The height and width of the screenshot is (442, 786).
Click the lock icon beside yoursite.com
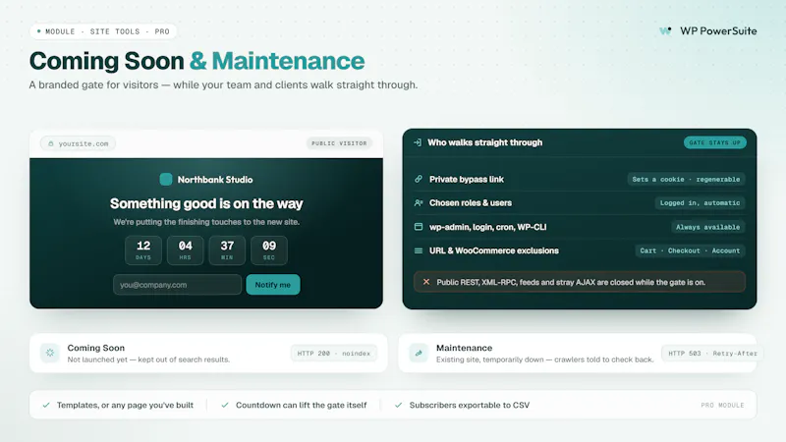coord(51,143)
